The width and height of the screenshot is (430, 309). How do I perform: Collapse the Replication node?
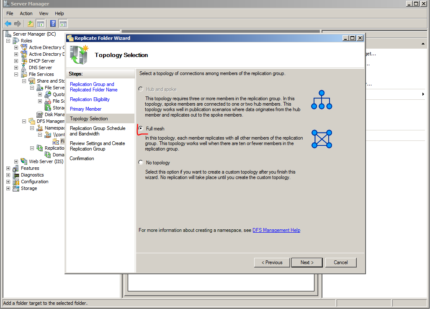click(32, 148)
